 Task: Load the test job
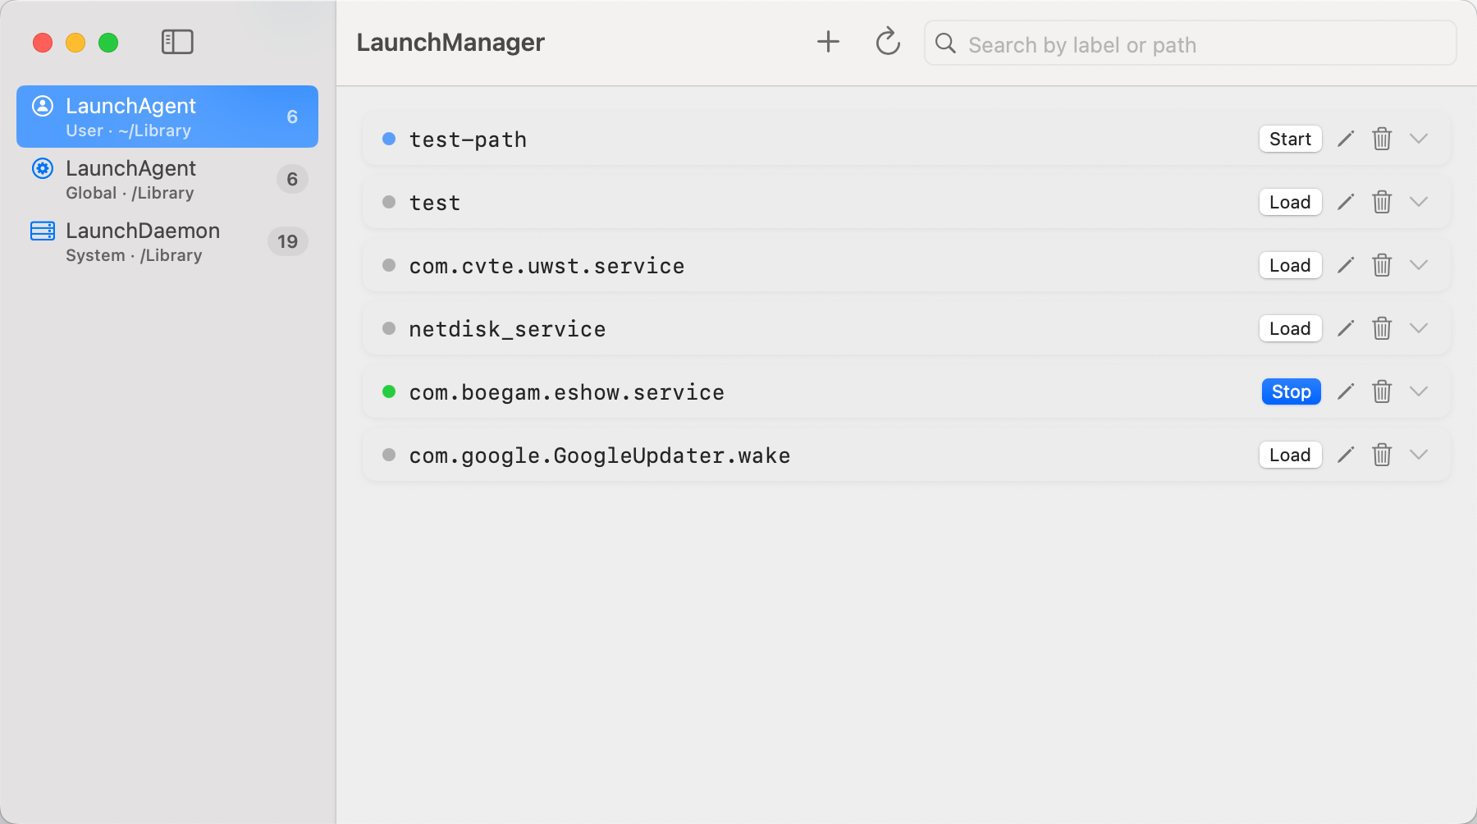tap(1290, 202)
